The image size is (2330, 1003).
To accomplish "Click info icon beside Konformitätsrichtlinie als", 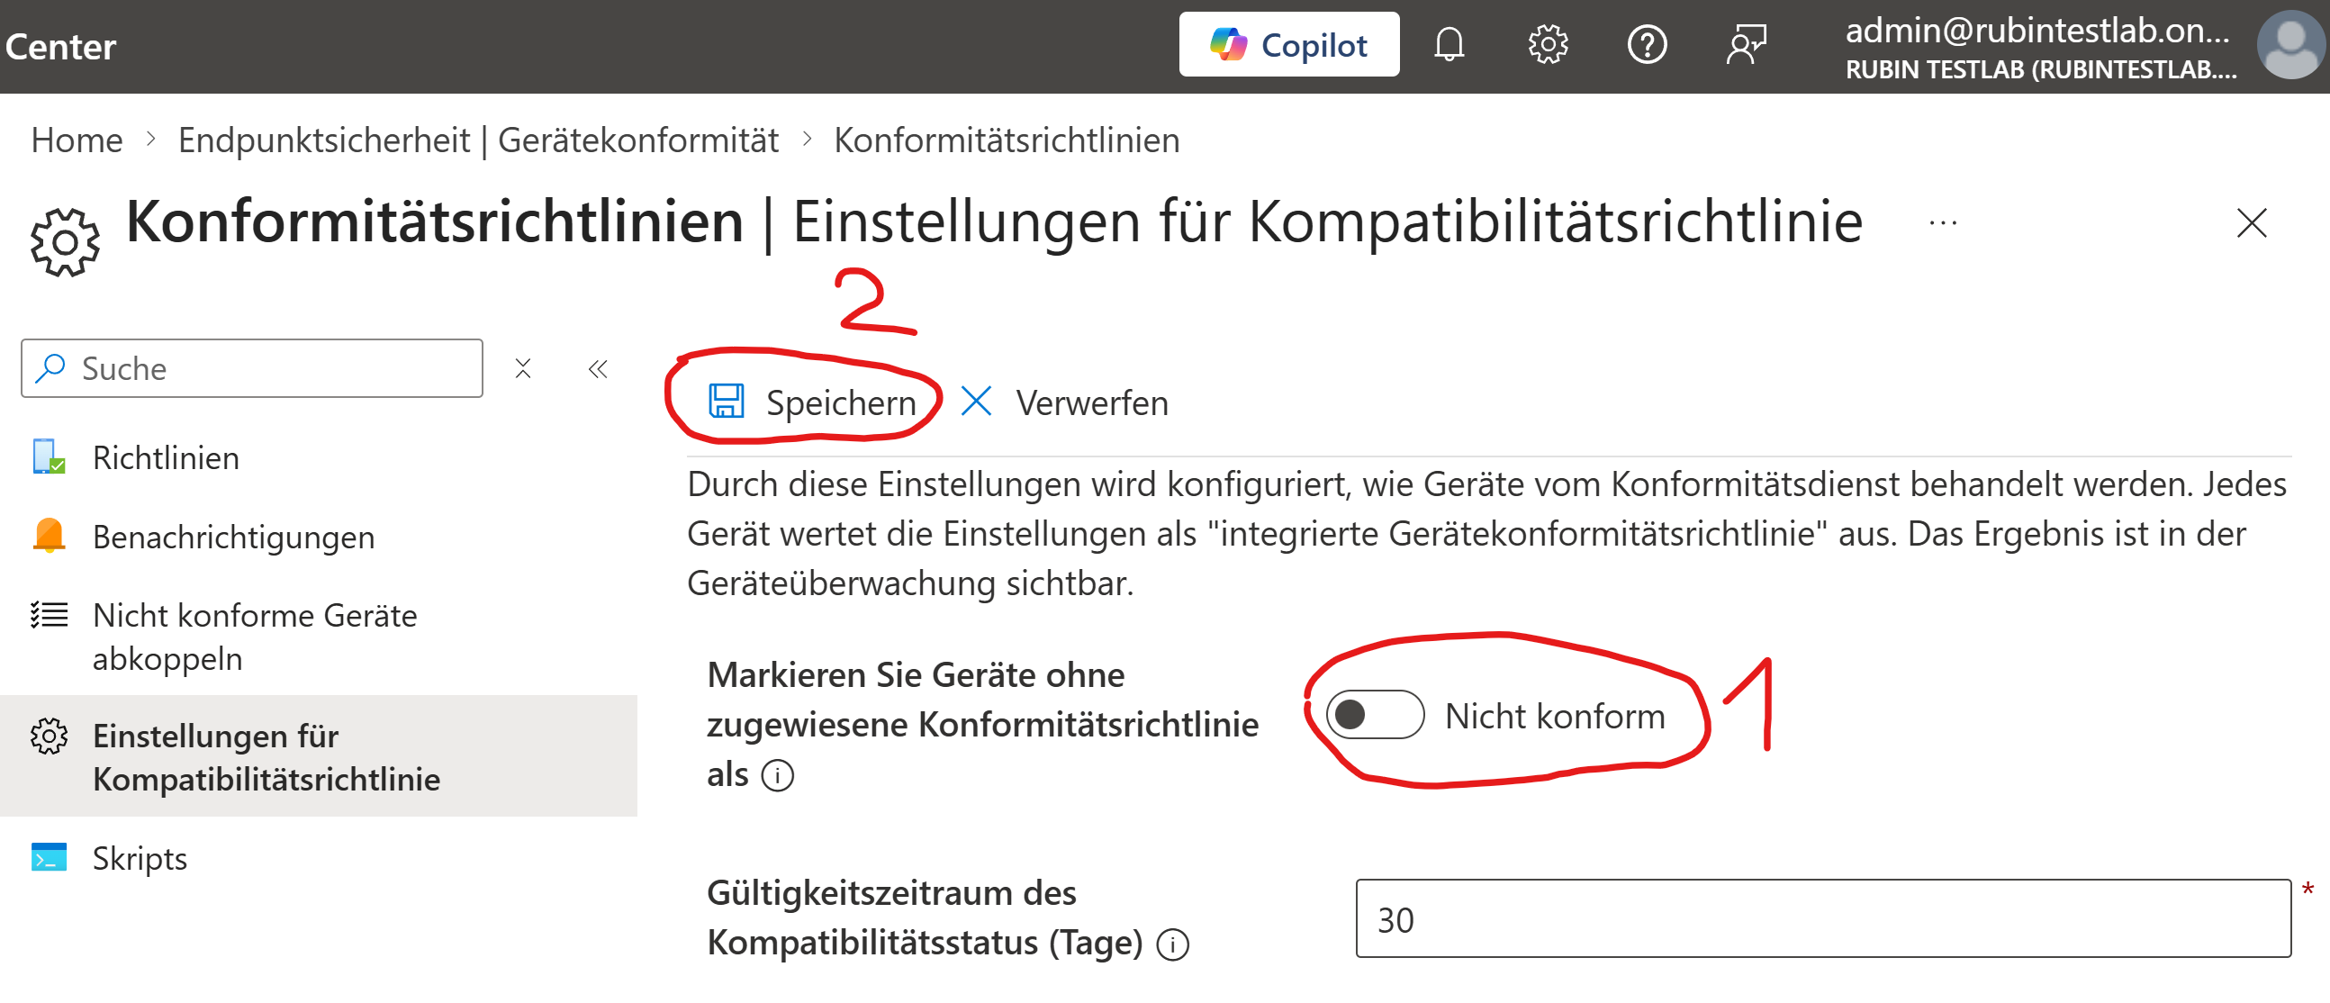I will (x=777, y=775).
